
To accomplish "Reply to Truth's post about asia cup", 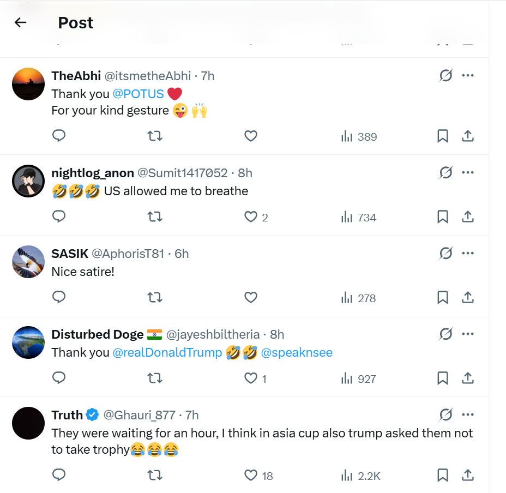I will [x=59, y=476].
